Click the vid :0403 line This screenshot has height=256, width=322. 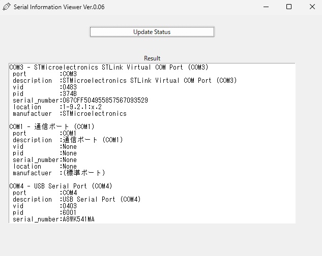click(45, 206)
